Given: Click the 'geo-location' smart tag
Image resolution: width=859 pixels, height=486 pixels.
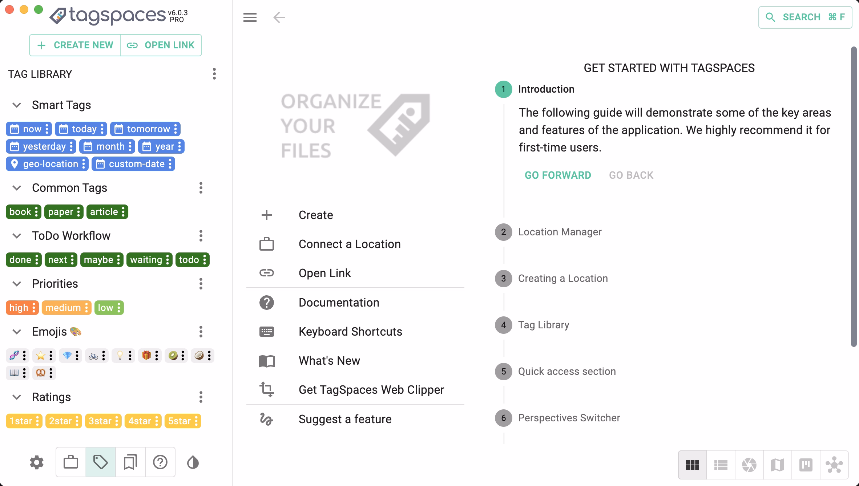Looking at the screenshot, I should (47, 164).
